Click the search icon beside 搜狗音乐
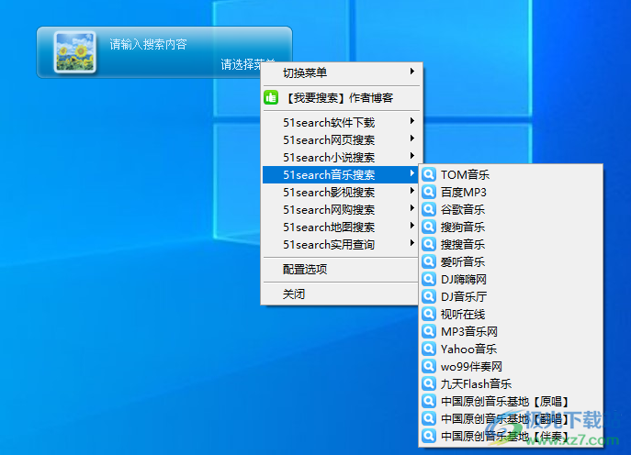The height and width of the screenshot is (455, 631). click(429, 227)
